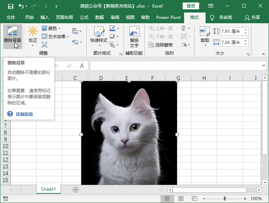Select row header 10

pos(5,146)
